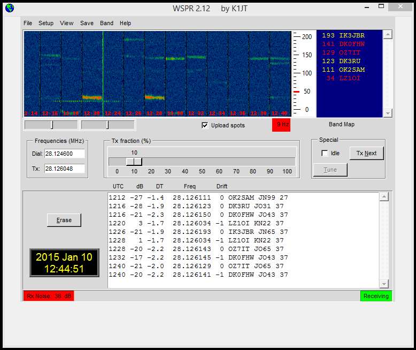Open the Save menu
This screenshot has width=416, height=350.
[x=87, y=23]
